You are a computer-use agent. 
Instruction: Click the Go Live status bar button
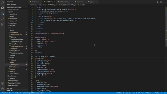tap(148, 93)
